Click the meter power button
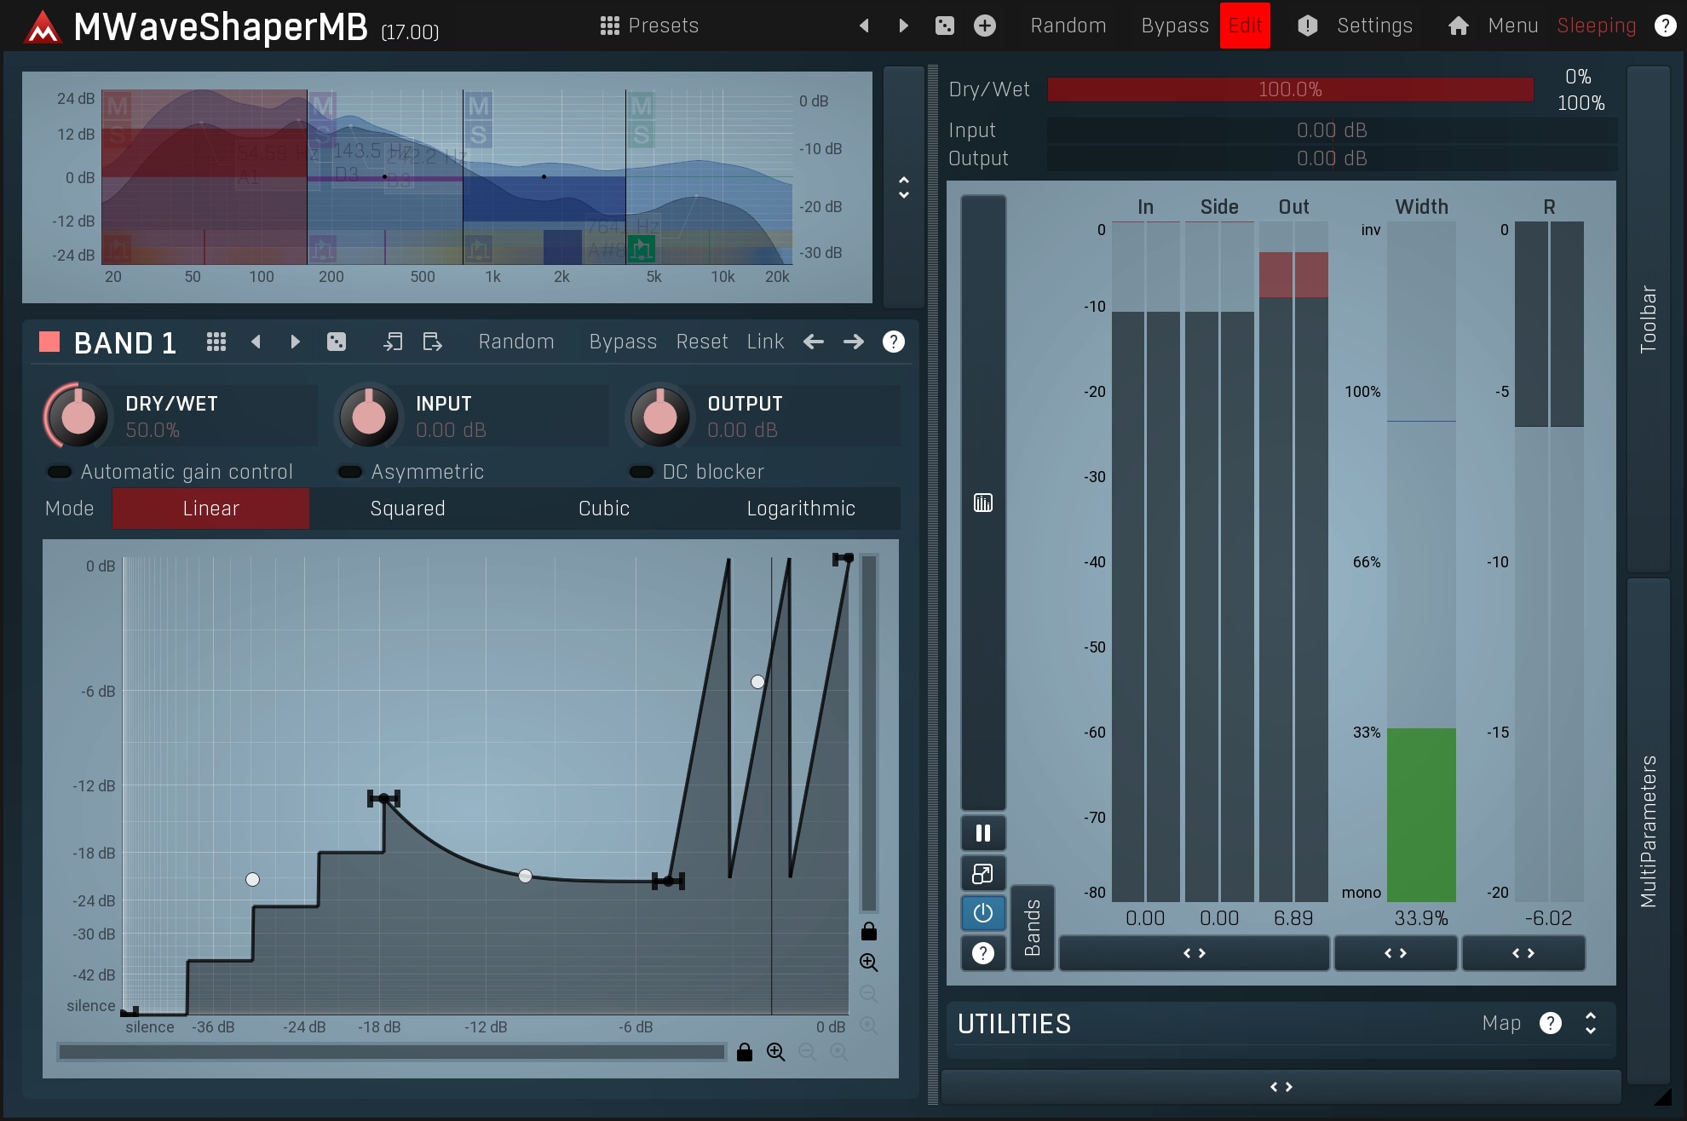1687x1121 pixels. [982, 913]
